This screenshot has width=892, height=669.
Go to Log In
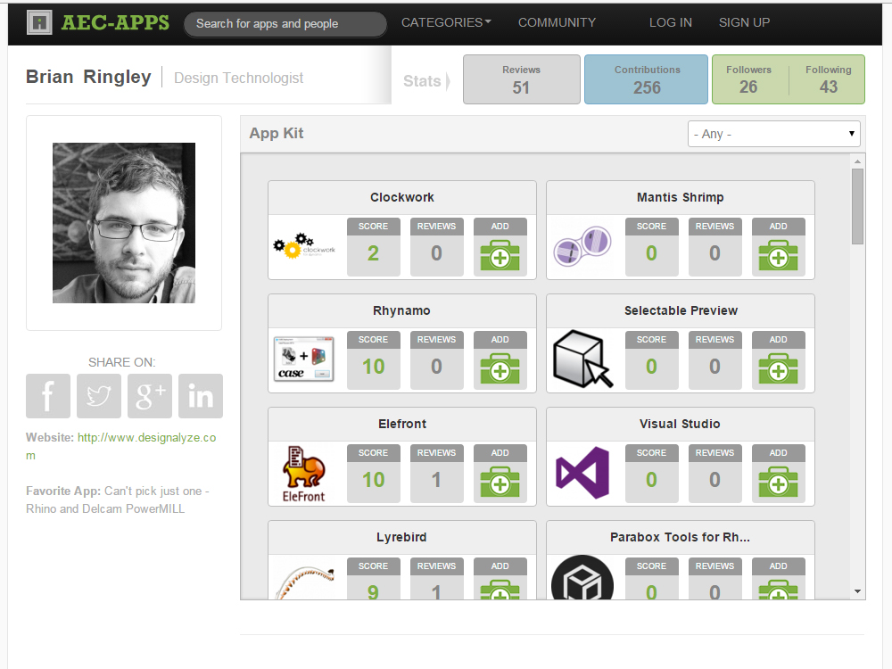pos(671,23)
